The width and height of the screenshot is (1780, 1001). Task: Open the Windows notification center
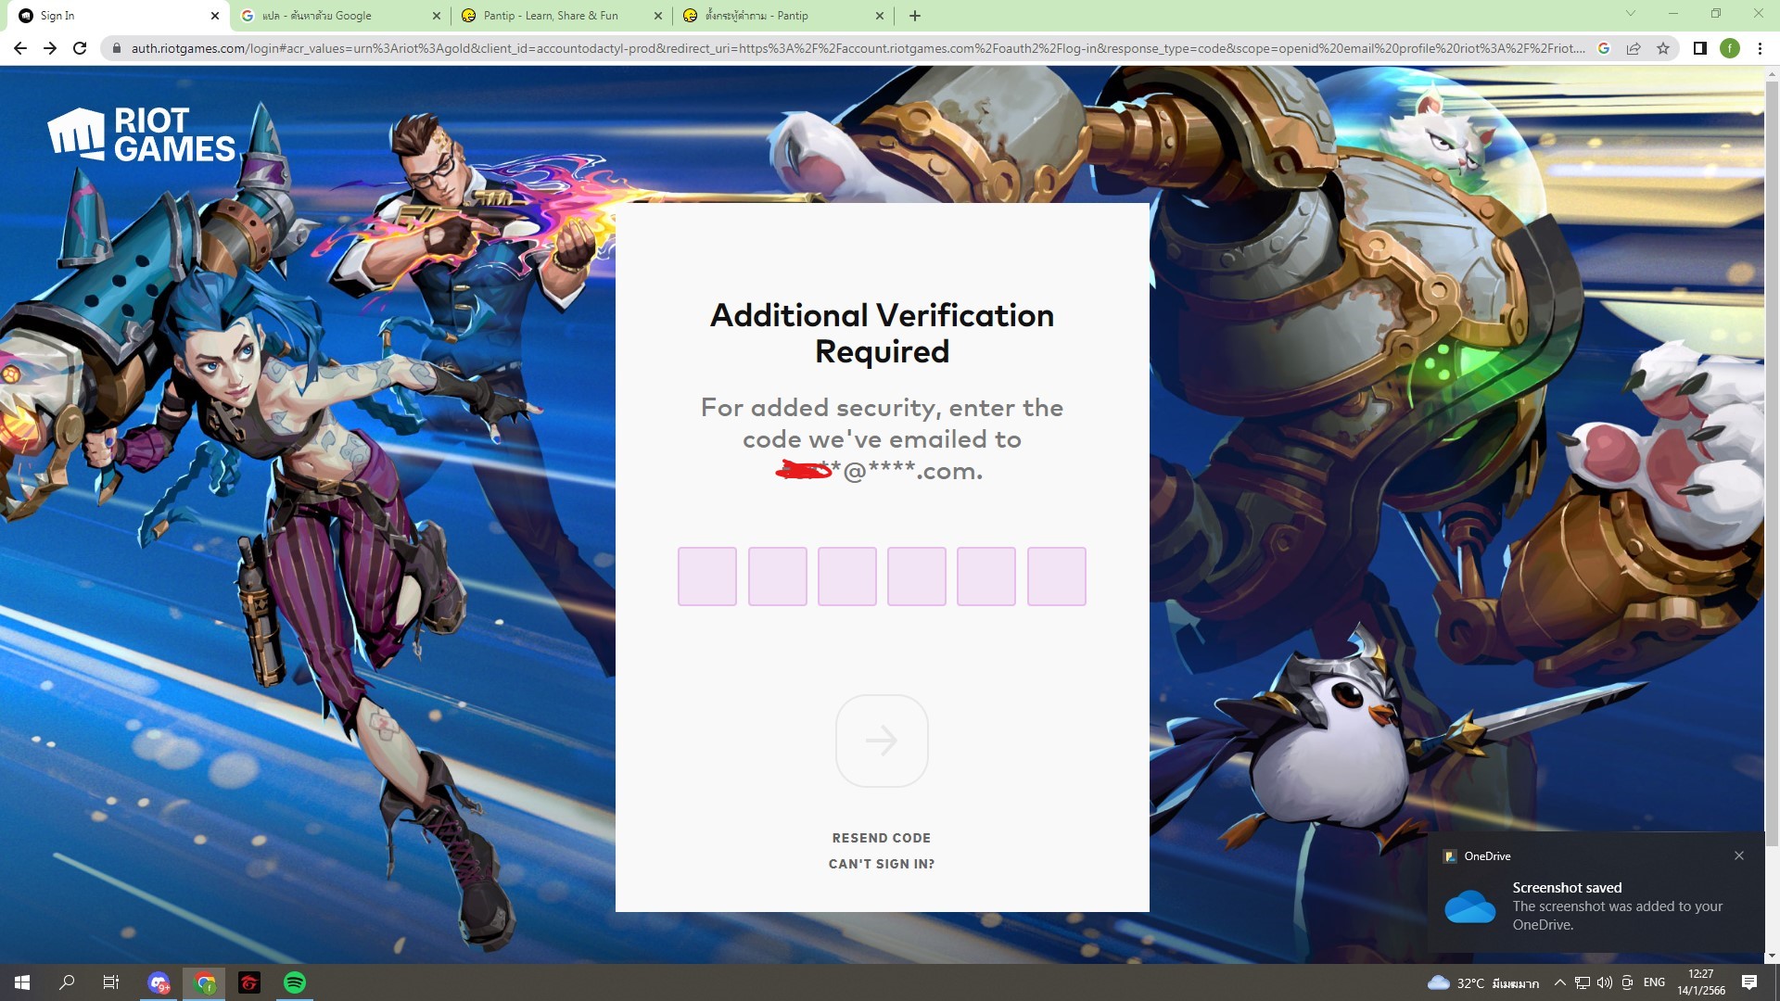(x=1749, y=982)
